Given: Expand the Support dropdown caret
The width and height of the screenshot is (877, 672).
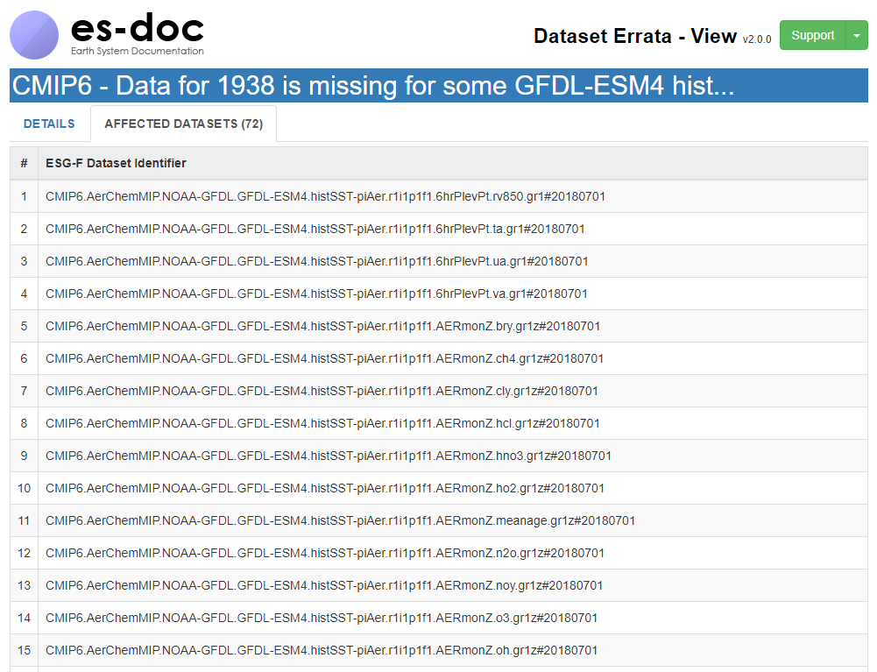Looking at the screenshot, I should coord(856,36).
